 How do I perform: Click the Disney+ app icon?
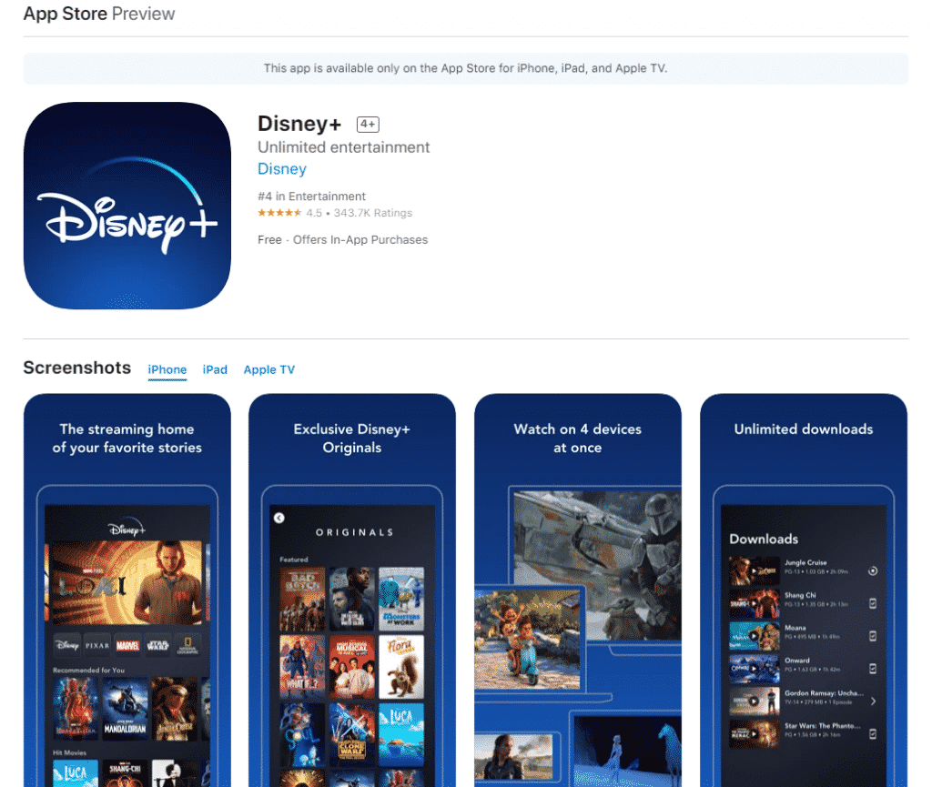tap(127, 206)
